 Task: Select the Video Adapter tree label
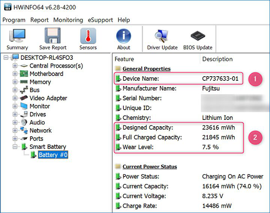pyautogui.click(x=48, y=98)
